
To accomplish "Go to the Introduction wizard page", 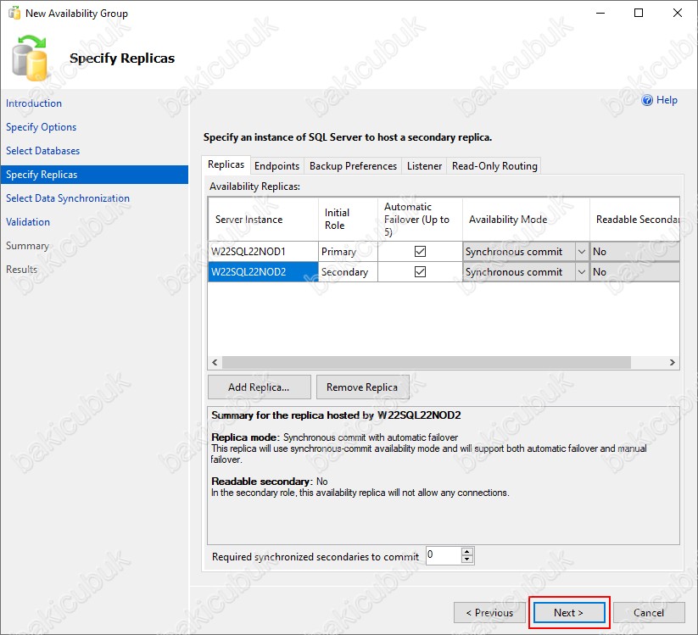I will [x=34, y=103].
